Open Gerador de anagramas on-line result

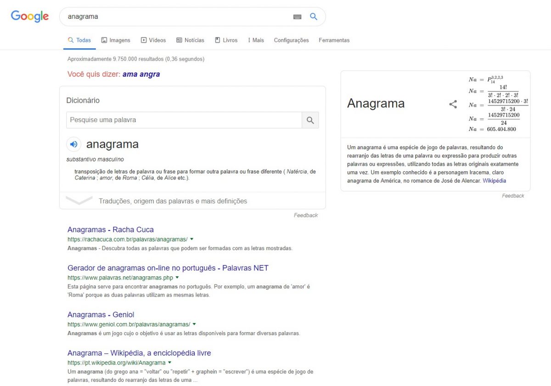click(168, 268)
